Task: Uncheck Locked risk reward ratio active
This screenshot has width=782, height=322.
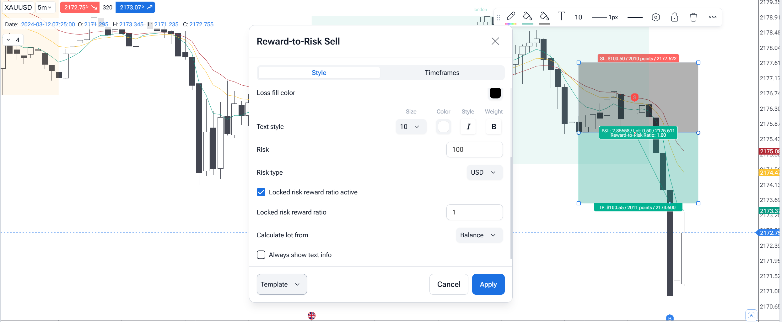Action: tap(261, 192)
